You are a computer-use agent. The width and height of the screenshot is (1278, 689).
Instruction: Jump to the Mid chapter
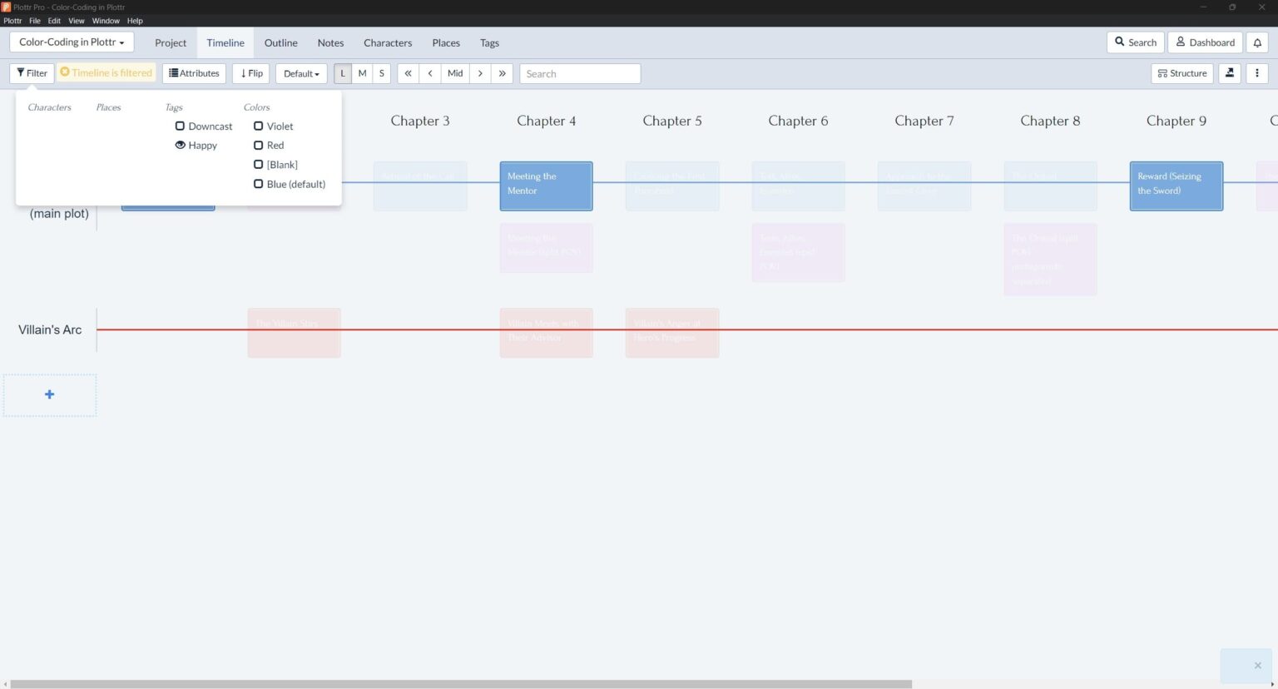click(x=455, y=73)
